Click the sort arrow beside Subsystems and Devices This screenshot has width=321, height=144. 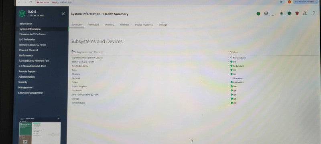(72, 52)
